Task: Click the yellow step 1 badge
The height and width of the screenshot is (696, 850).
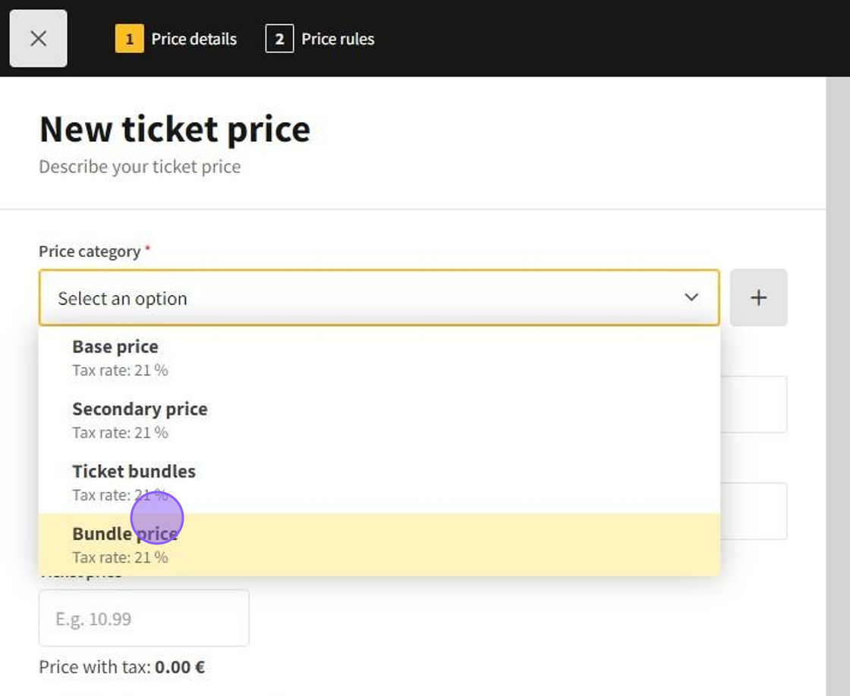Action: [129, 39]
